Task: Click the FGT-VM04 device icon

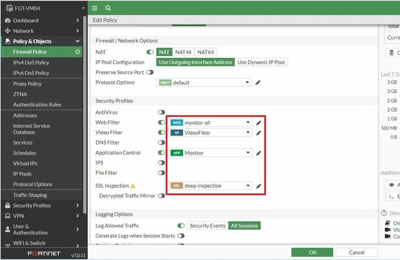Action: pos(9,8)
